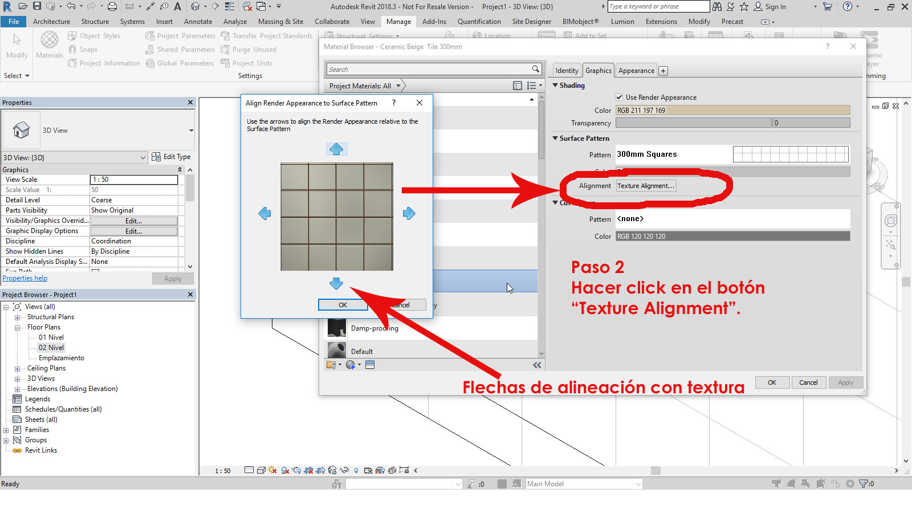Click the cut pattern color RGB 120 120 120
Image resolution: width=912 pixels, height=513 pixels.
pos(732,236)
